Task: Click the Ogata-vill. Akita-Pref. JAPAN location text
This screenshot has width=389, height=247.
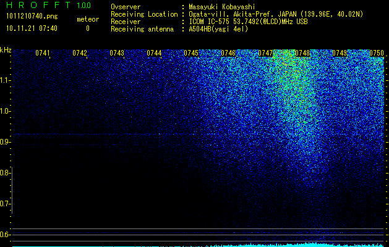Action: coord(276,14)
